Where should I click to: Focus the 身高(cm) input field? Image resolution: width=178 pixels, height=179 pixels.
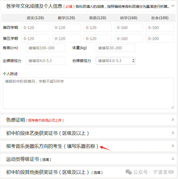coord(46,48)
